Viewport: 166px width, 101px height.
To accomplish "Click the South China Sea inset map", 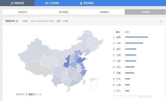I will click(94, 84).
